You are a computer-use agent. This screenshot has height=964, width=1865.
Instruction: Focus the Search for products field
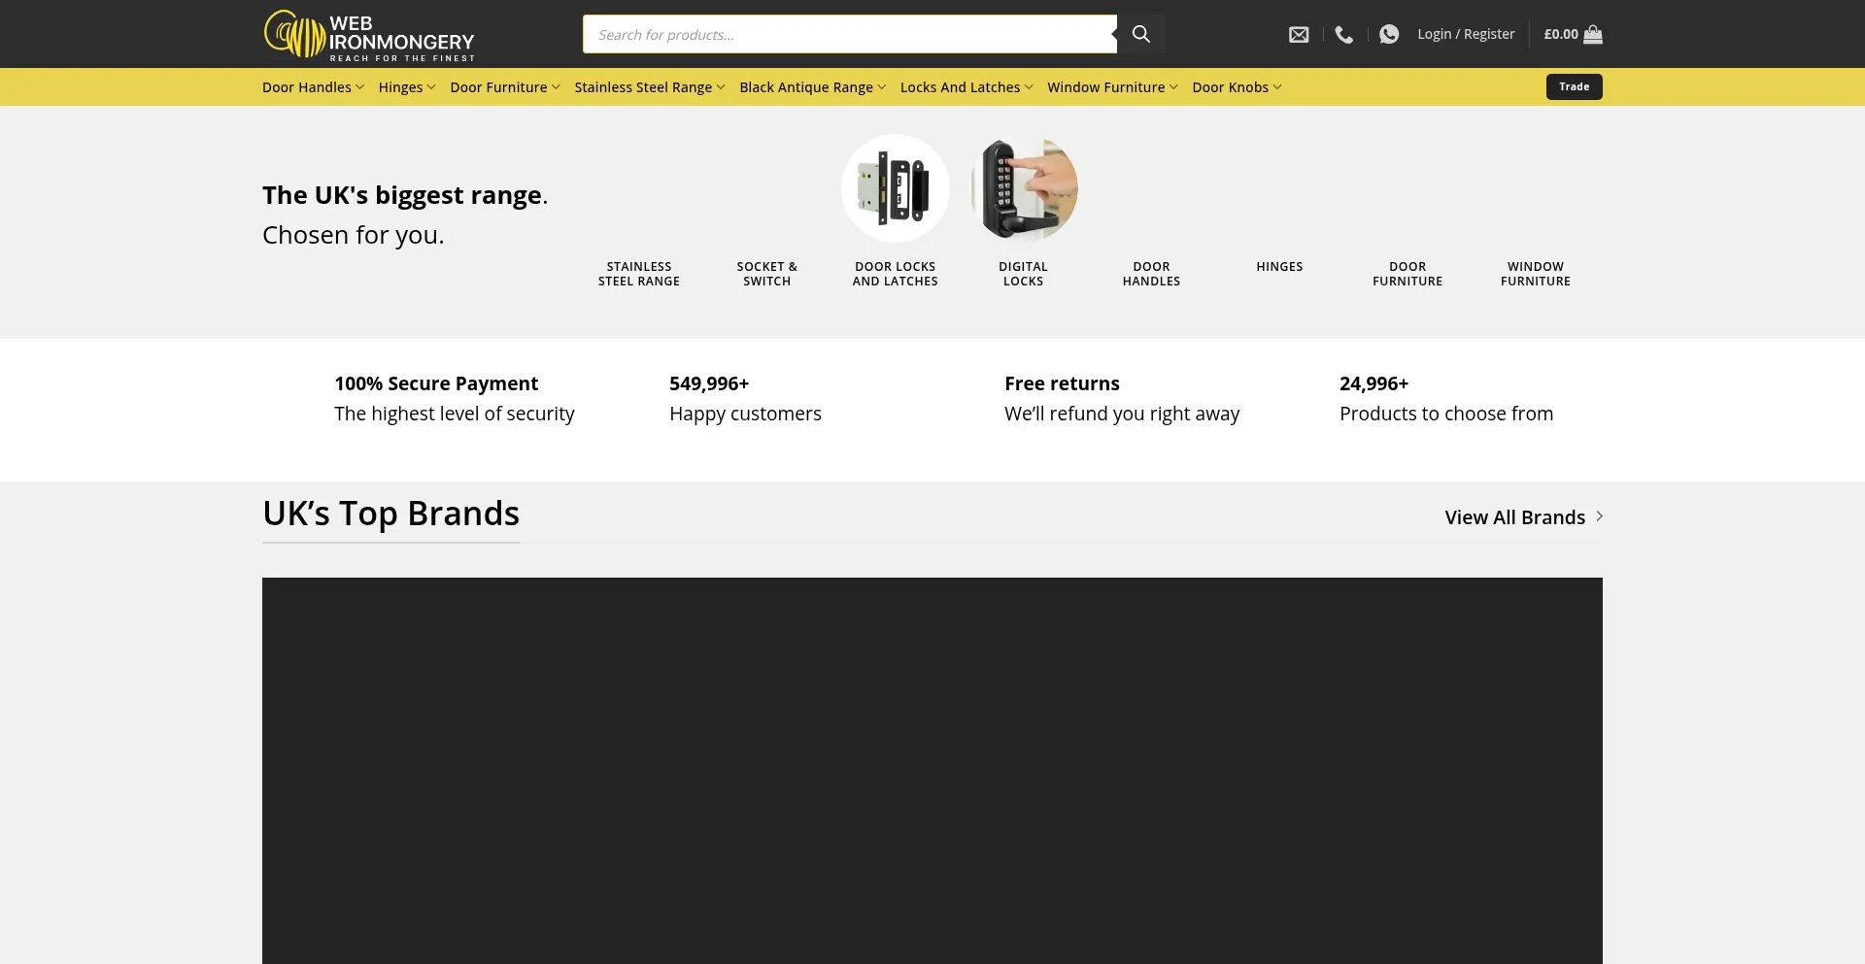(x=850, y=35)
